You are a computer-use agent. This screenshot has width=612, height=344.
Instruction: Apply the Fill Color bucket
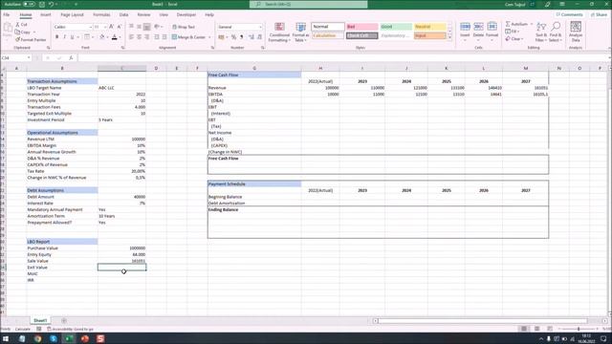(102, 37)
